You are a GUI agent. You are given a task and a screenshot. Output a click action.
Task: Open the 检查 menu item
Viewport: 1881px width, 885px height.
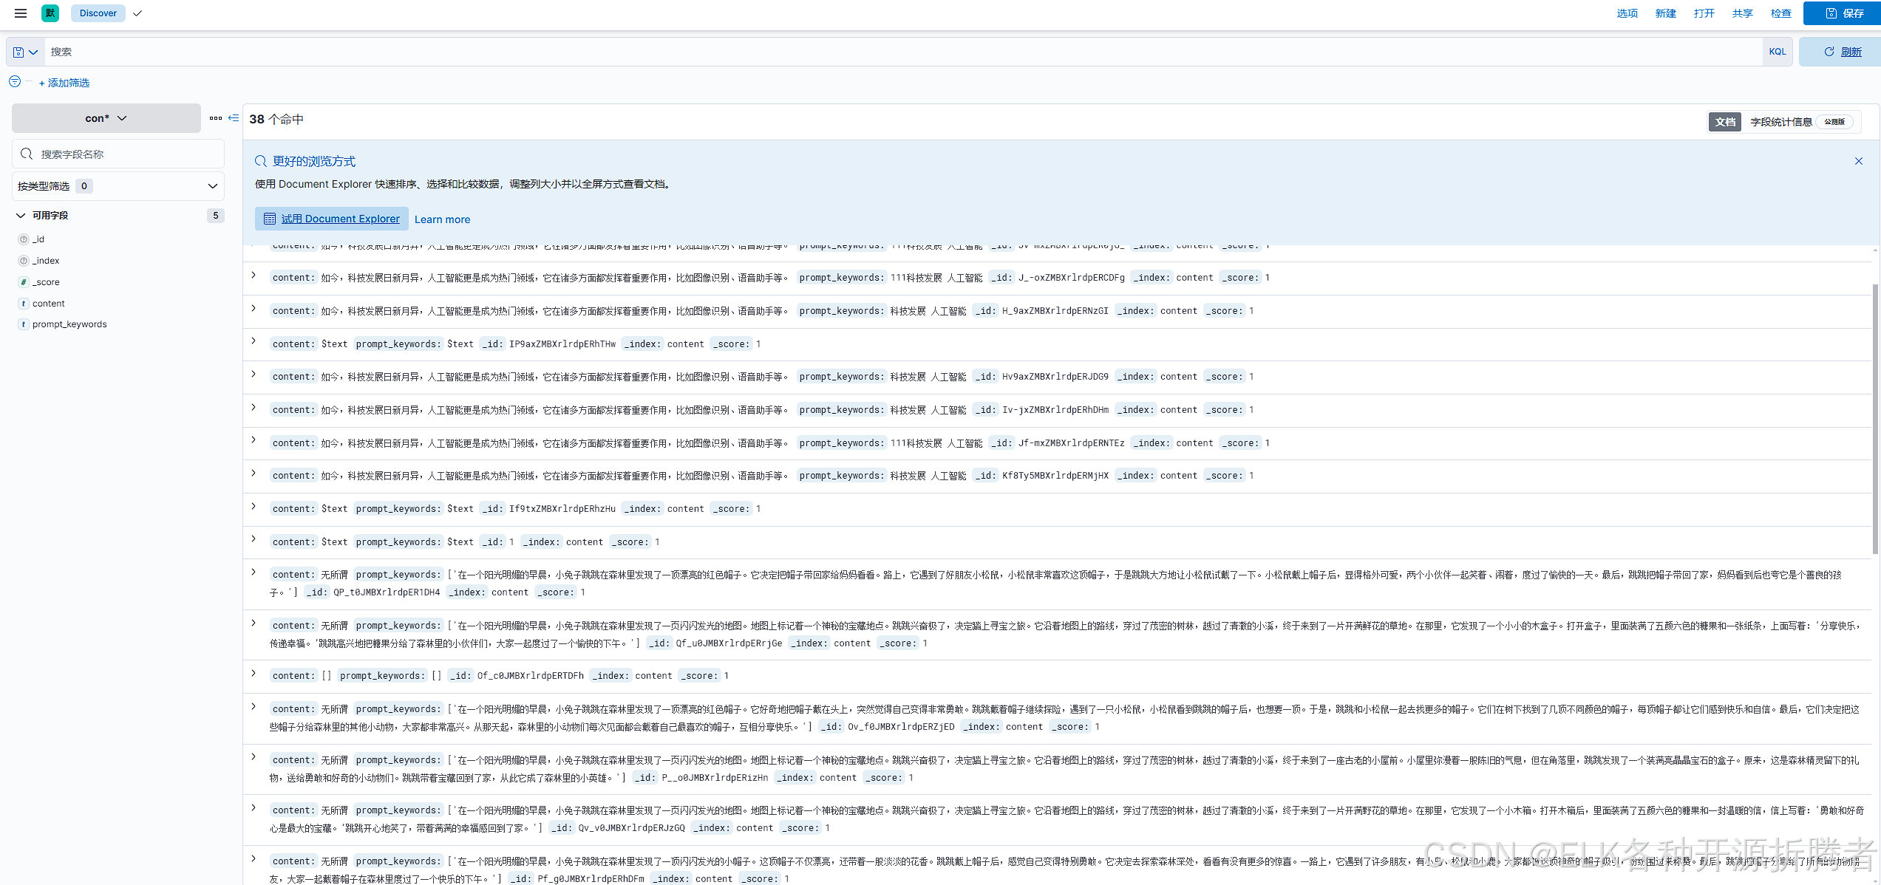1780,13
